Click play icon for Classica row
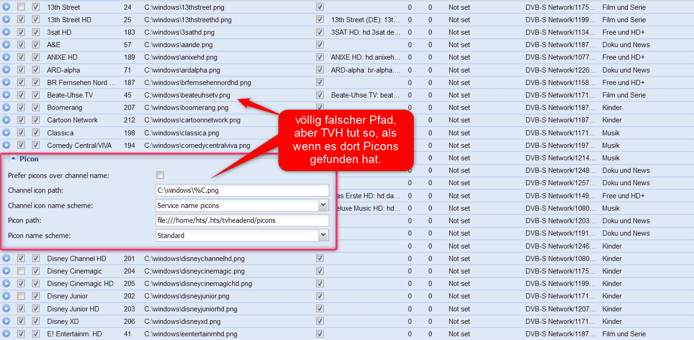 pyautogui.click(x=6, y=133)
